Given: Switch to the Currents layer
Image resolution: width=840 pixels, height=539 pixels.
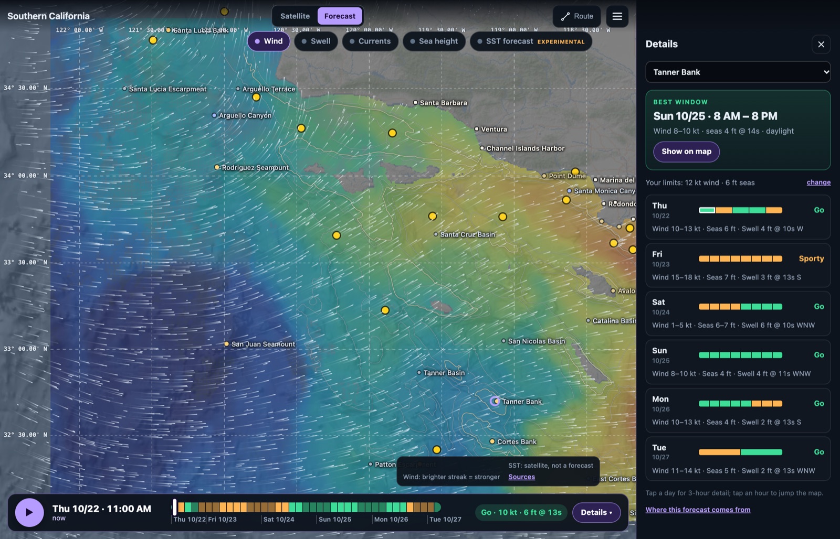Looking at the screenshot, I should [x=370, y=41].
